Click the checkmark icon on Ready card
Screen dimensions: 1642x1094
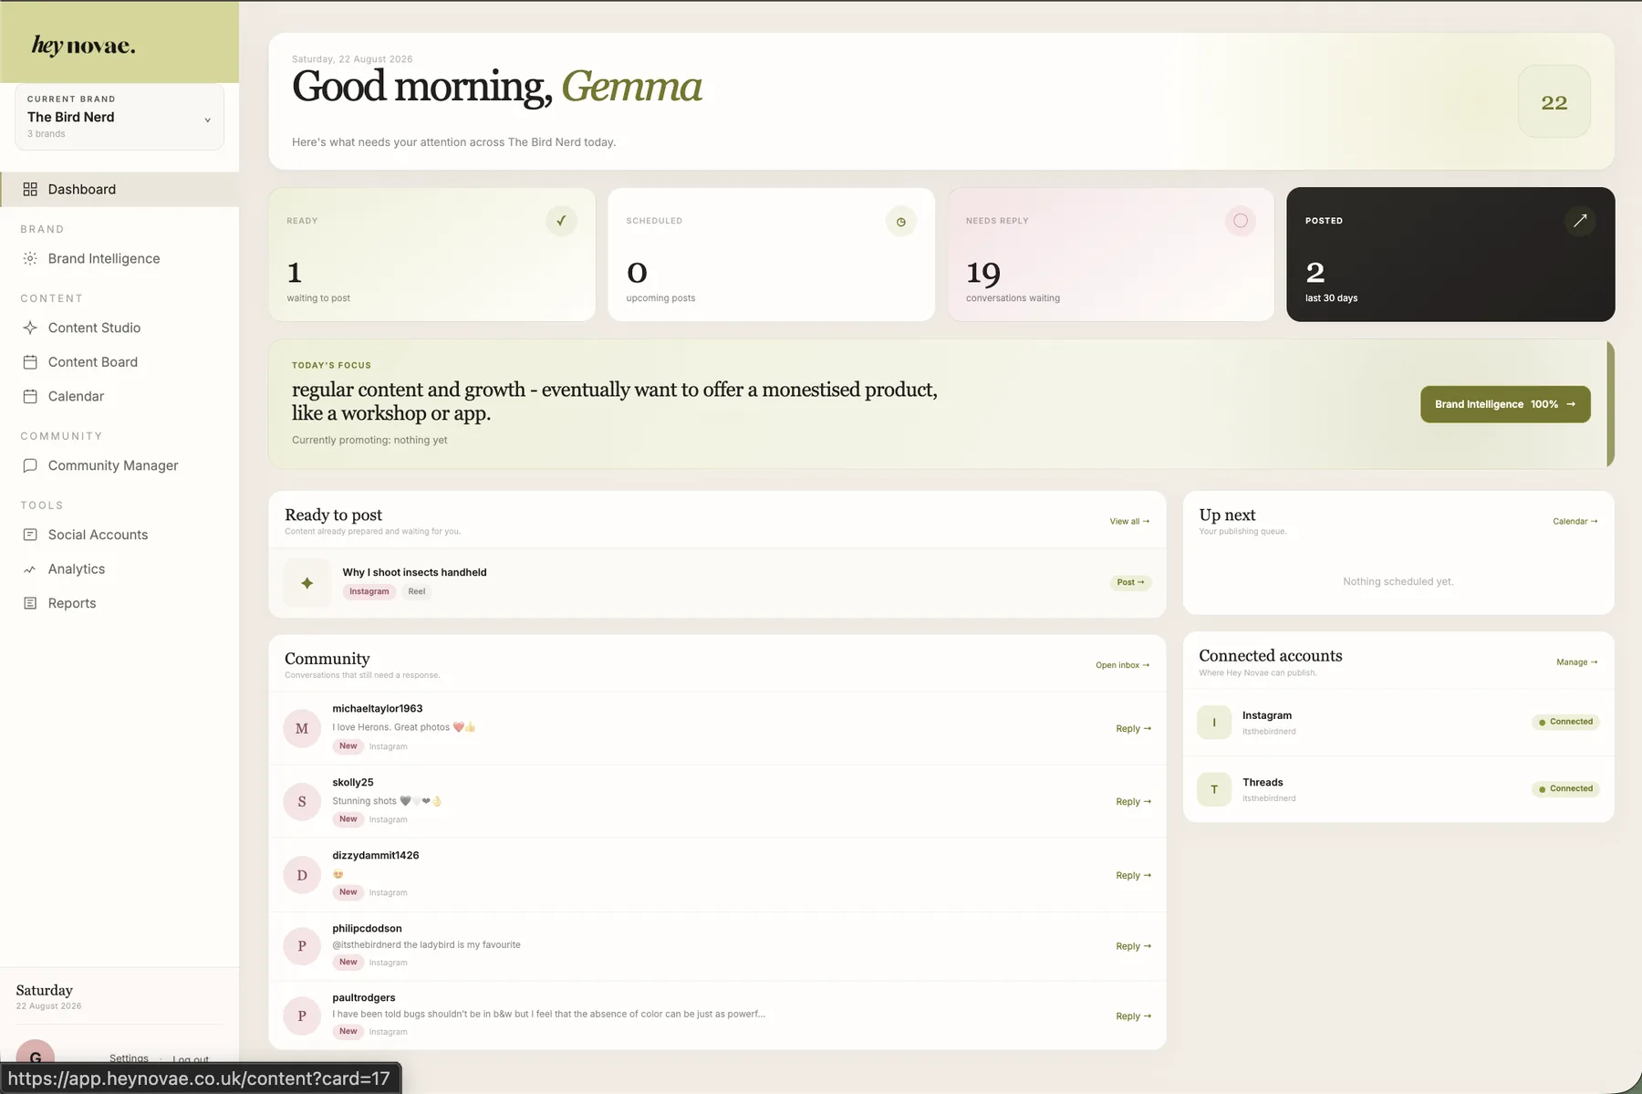561,221
